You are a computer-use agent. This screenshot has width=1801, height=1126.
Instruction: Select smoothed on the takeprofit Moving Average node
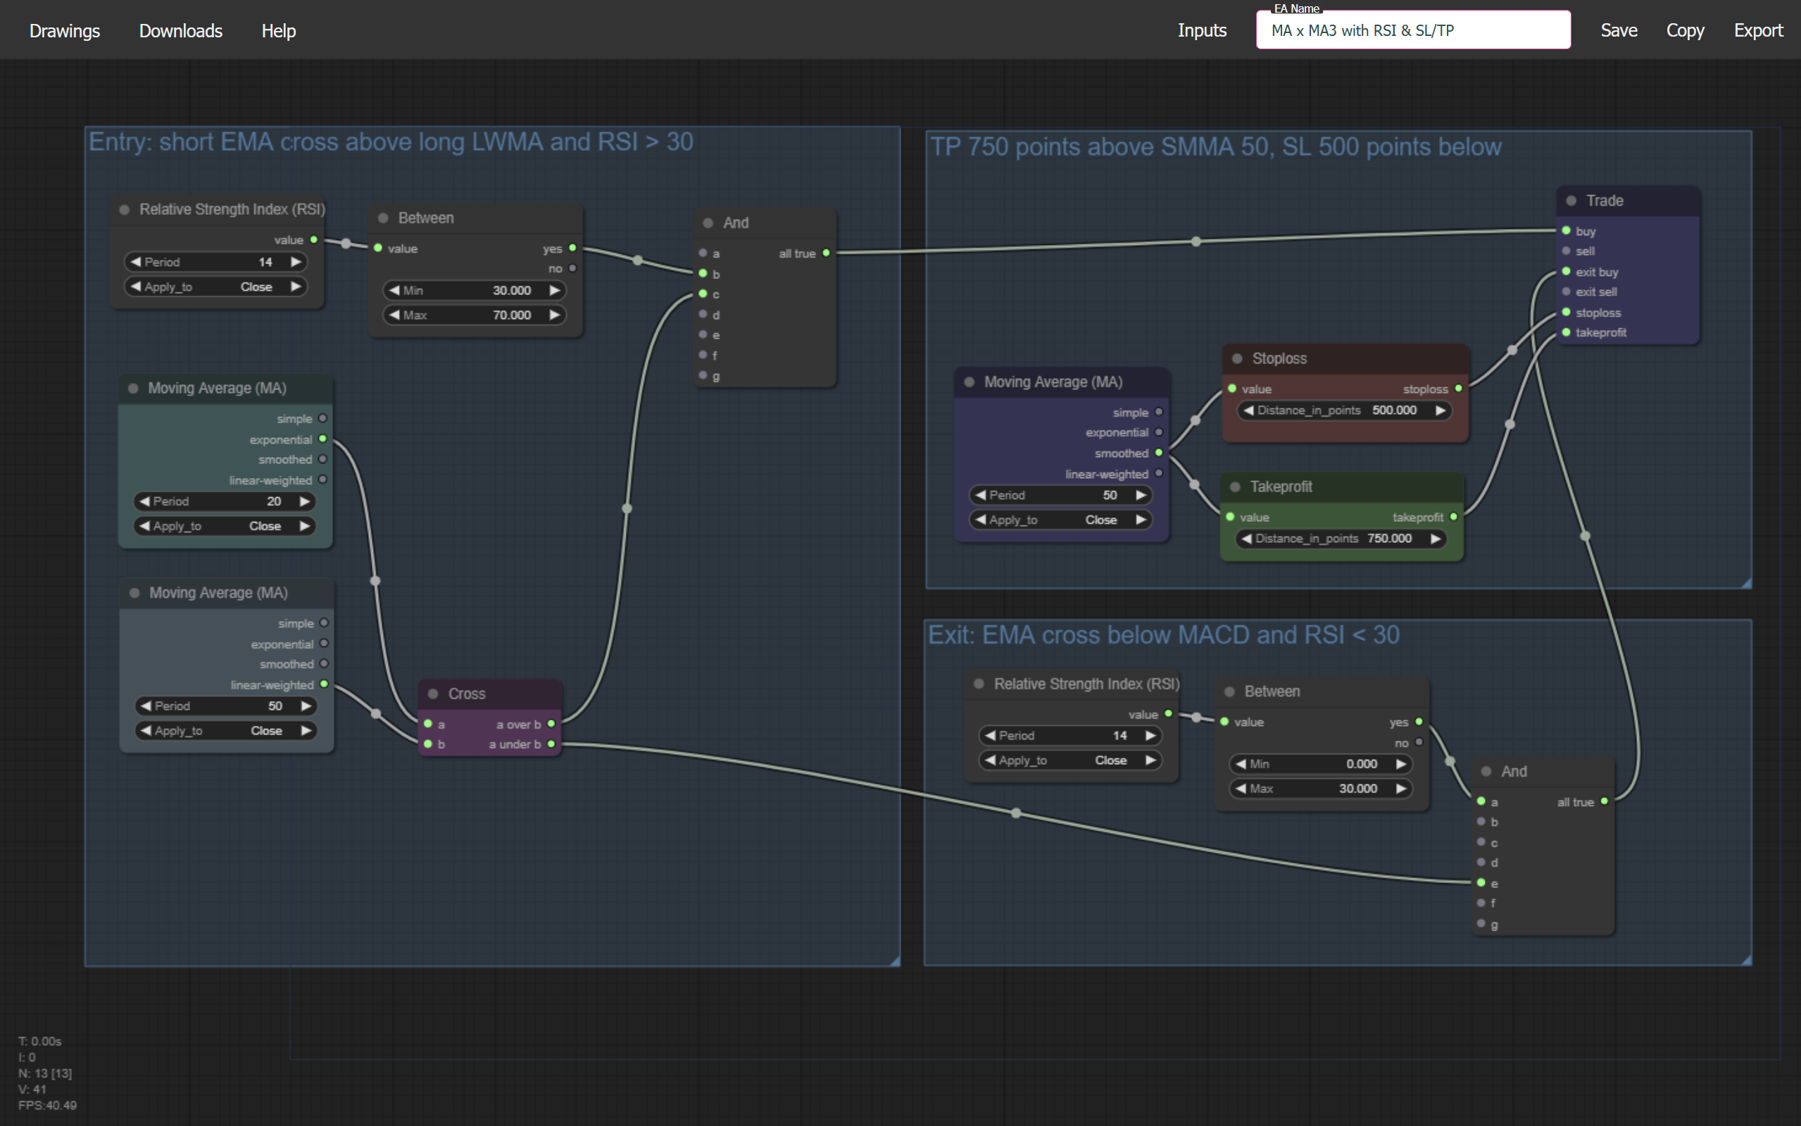[x=1159, y=452]
